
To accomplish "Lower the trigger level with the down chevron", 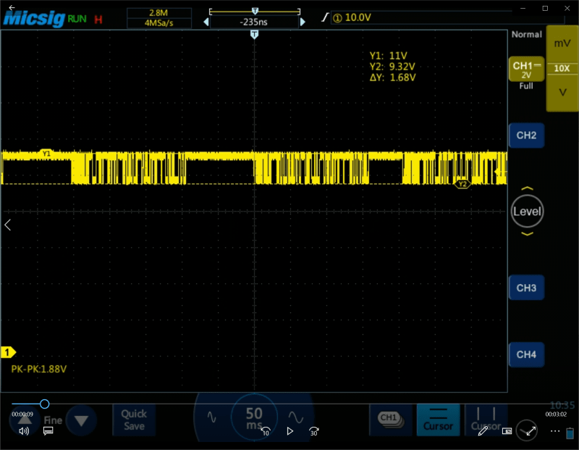I will [x=527, y=233].
